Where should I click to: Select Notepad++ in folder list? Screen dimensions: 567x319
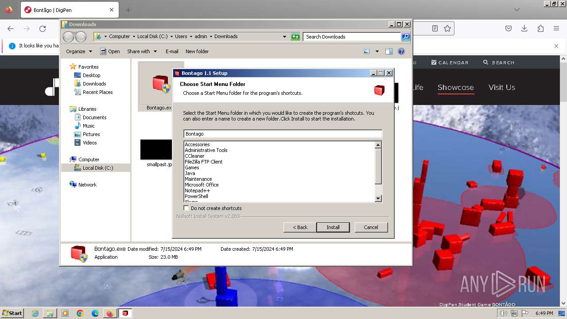197,191
